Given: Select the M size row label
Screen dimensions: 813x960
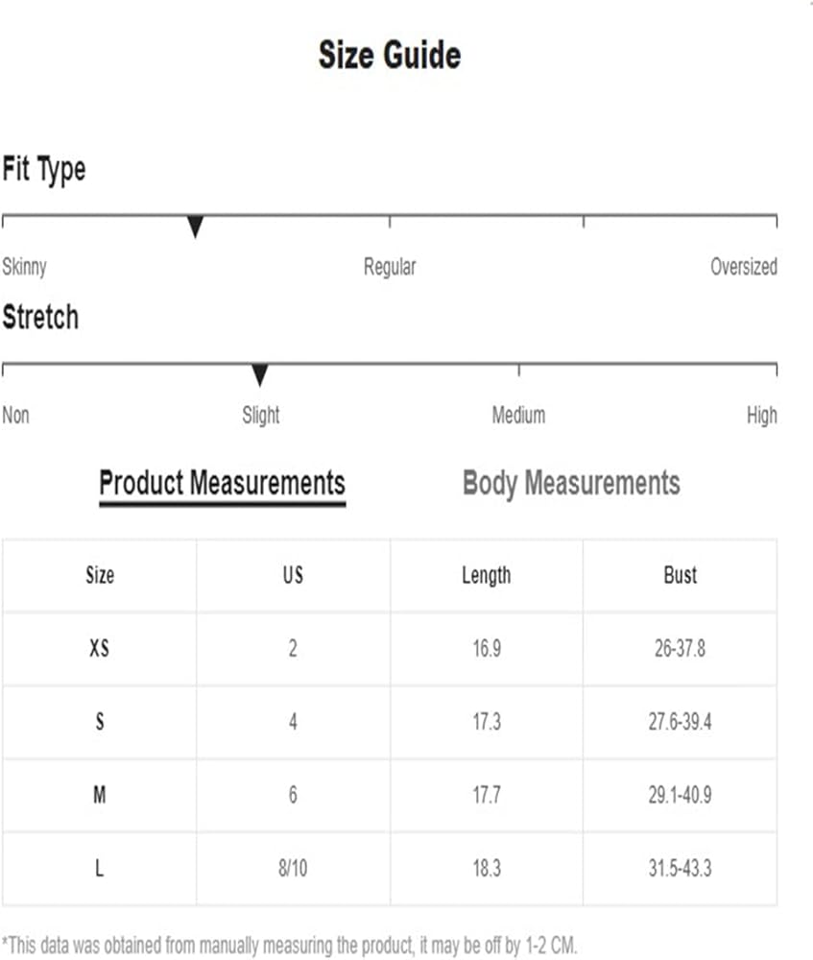Looking at the screenshot, I should 100,796.
